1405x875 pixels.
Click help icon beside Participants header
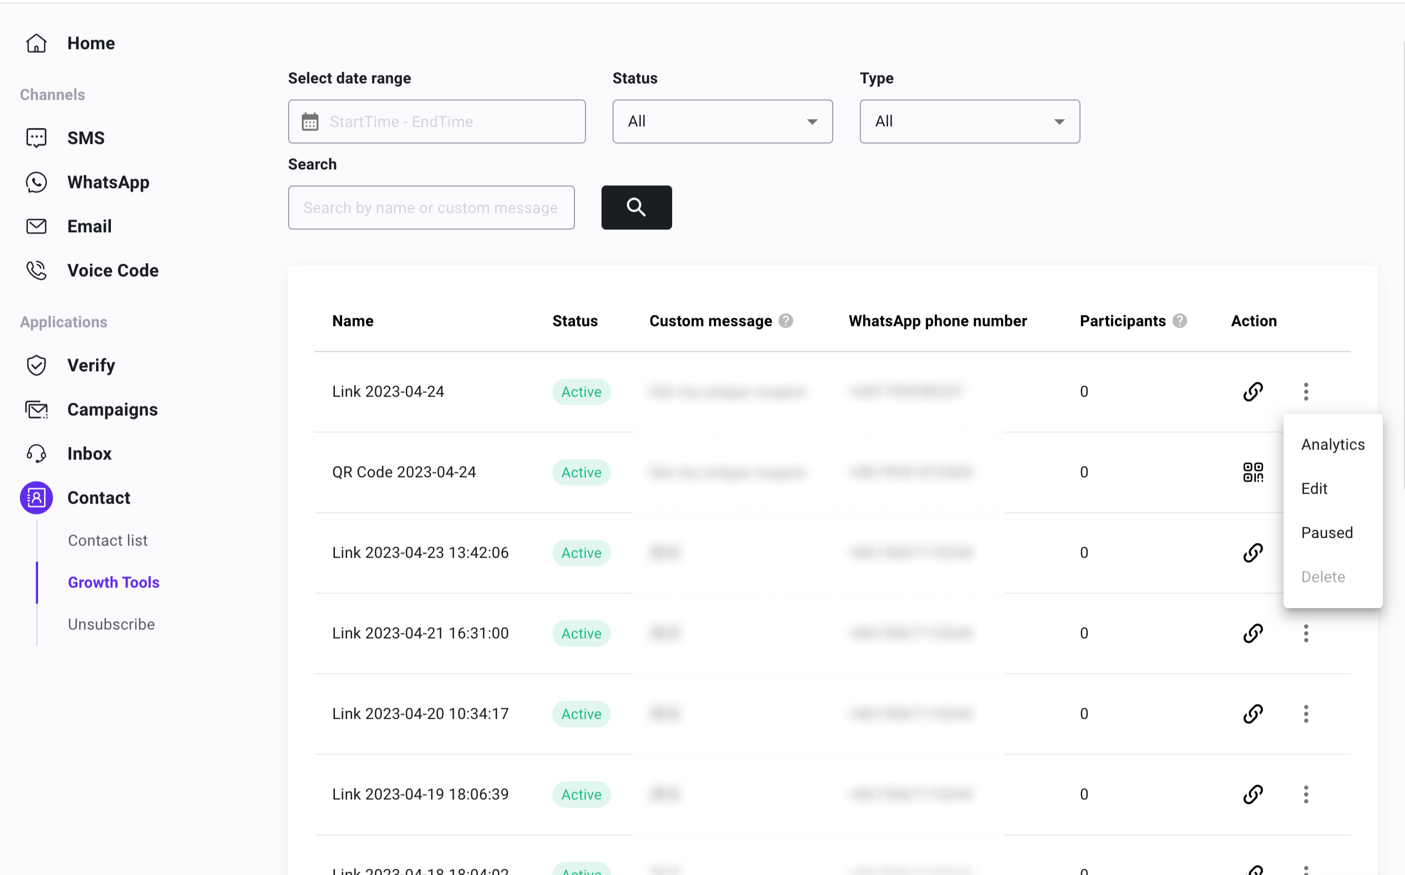[x=1179, y=321]
